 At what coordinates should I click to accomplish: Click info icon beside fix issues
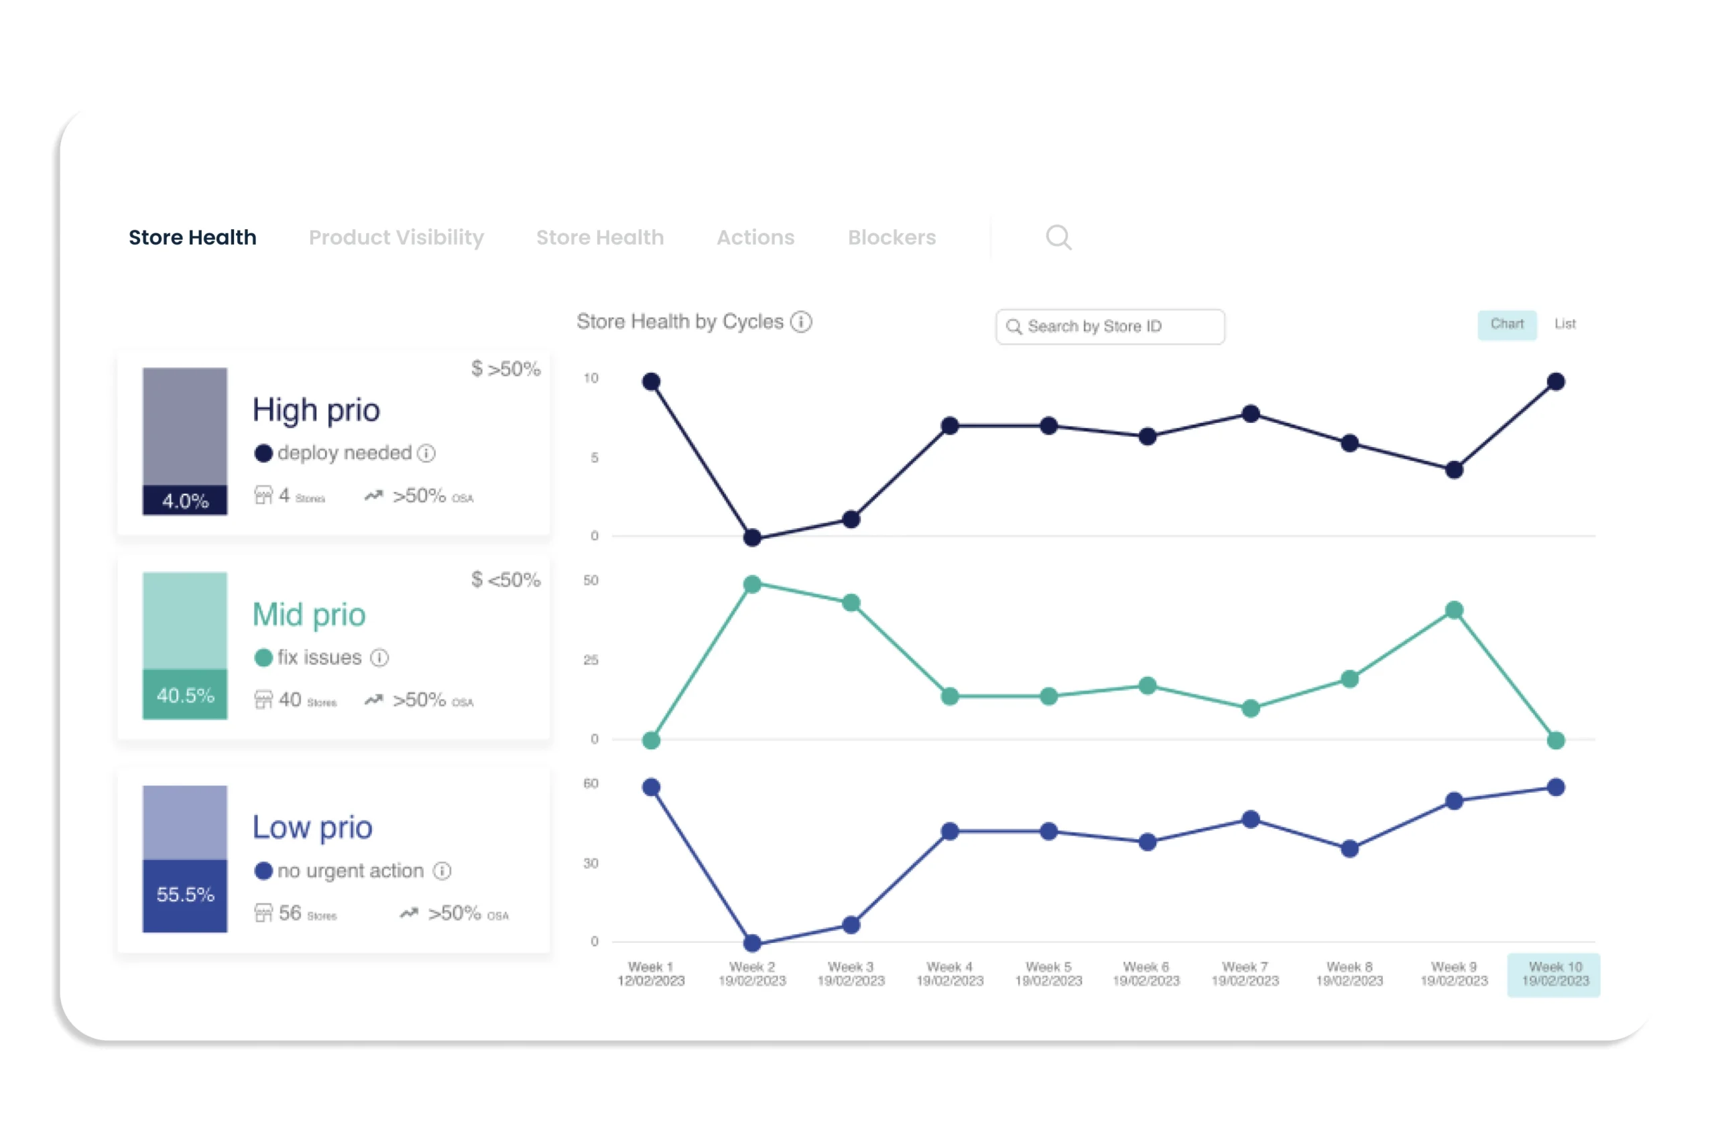point(379,657)
